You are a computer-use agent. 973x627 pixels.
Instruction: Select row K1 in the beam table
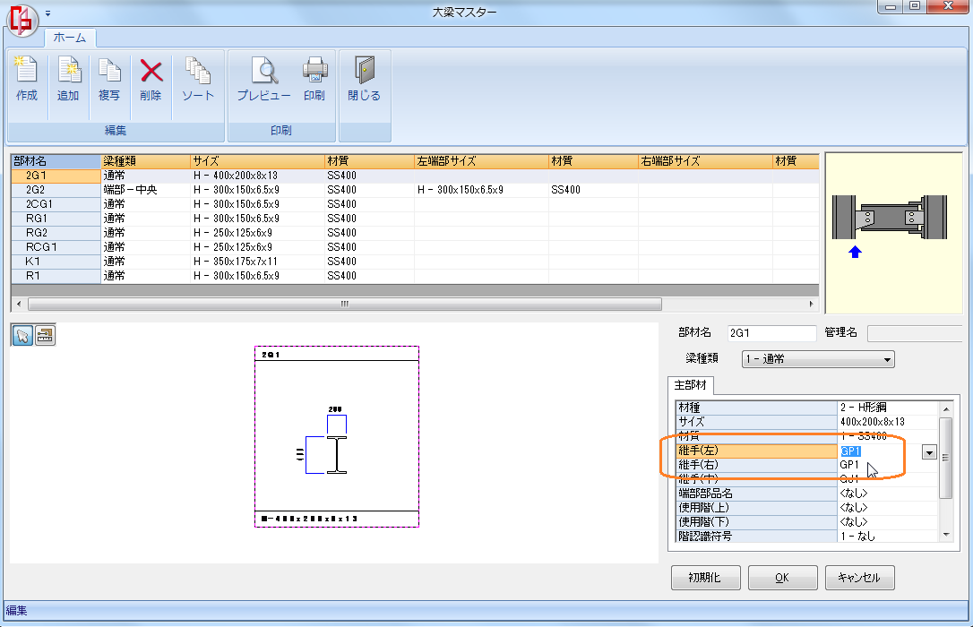pyautogui.click(x=56, y=261)
